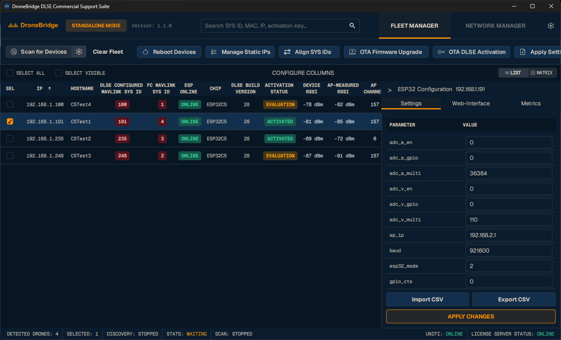
Task: Switch to the Web-Interface tab
Action: click(x=471, y=103)
